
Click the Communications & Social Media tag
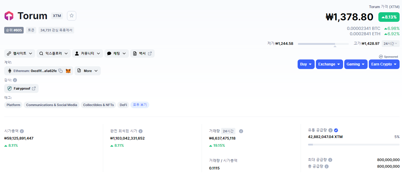pos(51,105)
